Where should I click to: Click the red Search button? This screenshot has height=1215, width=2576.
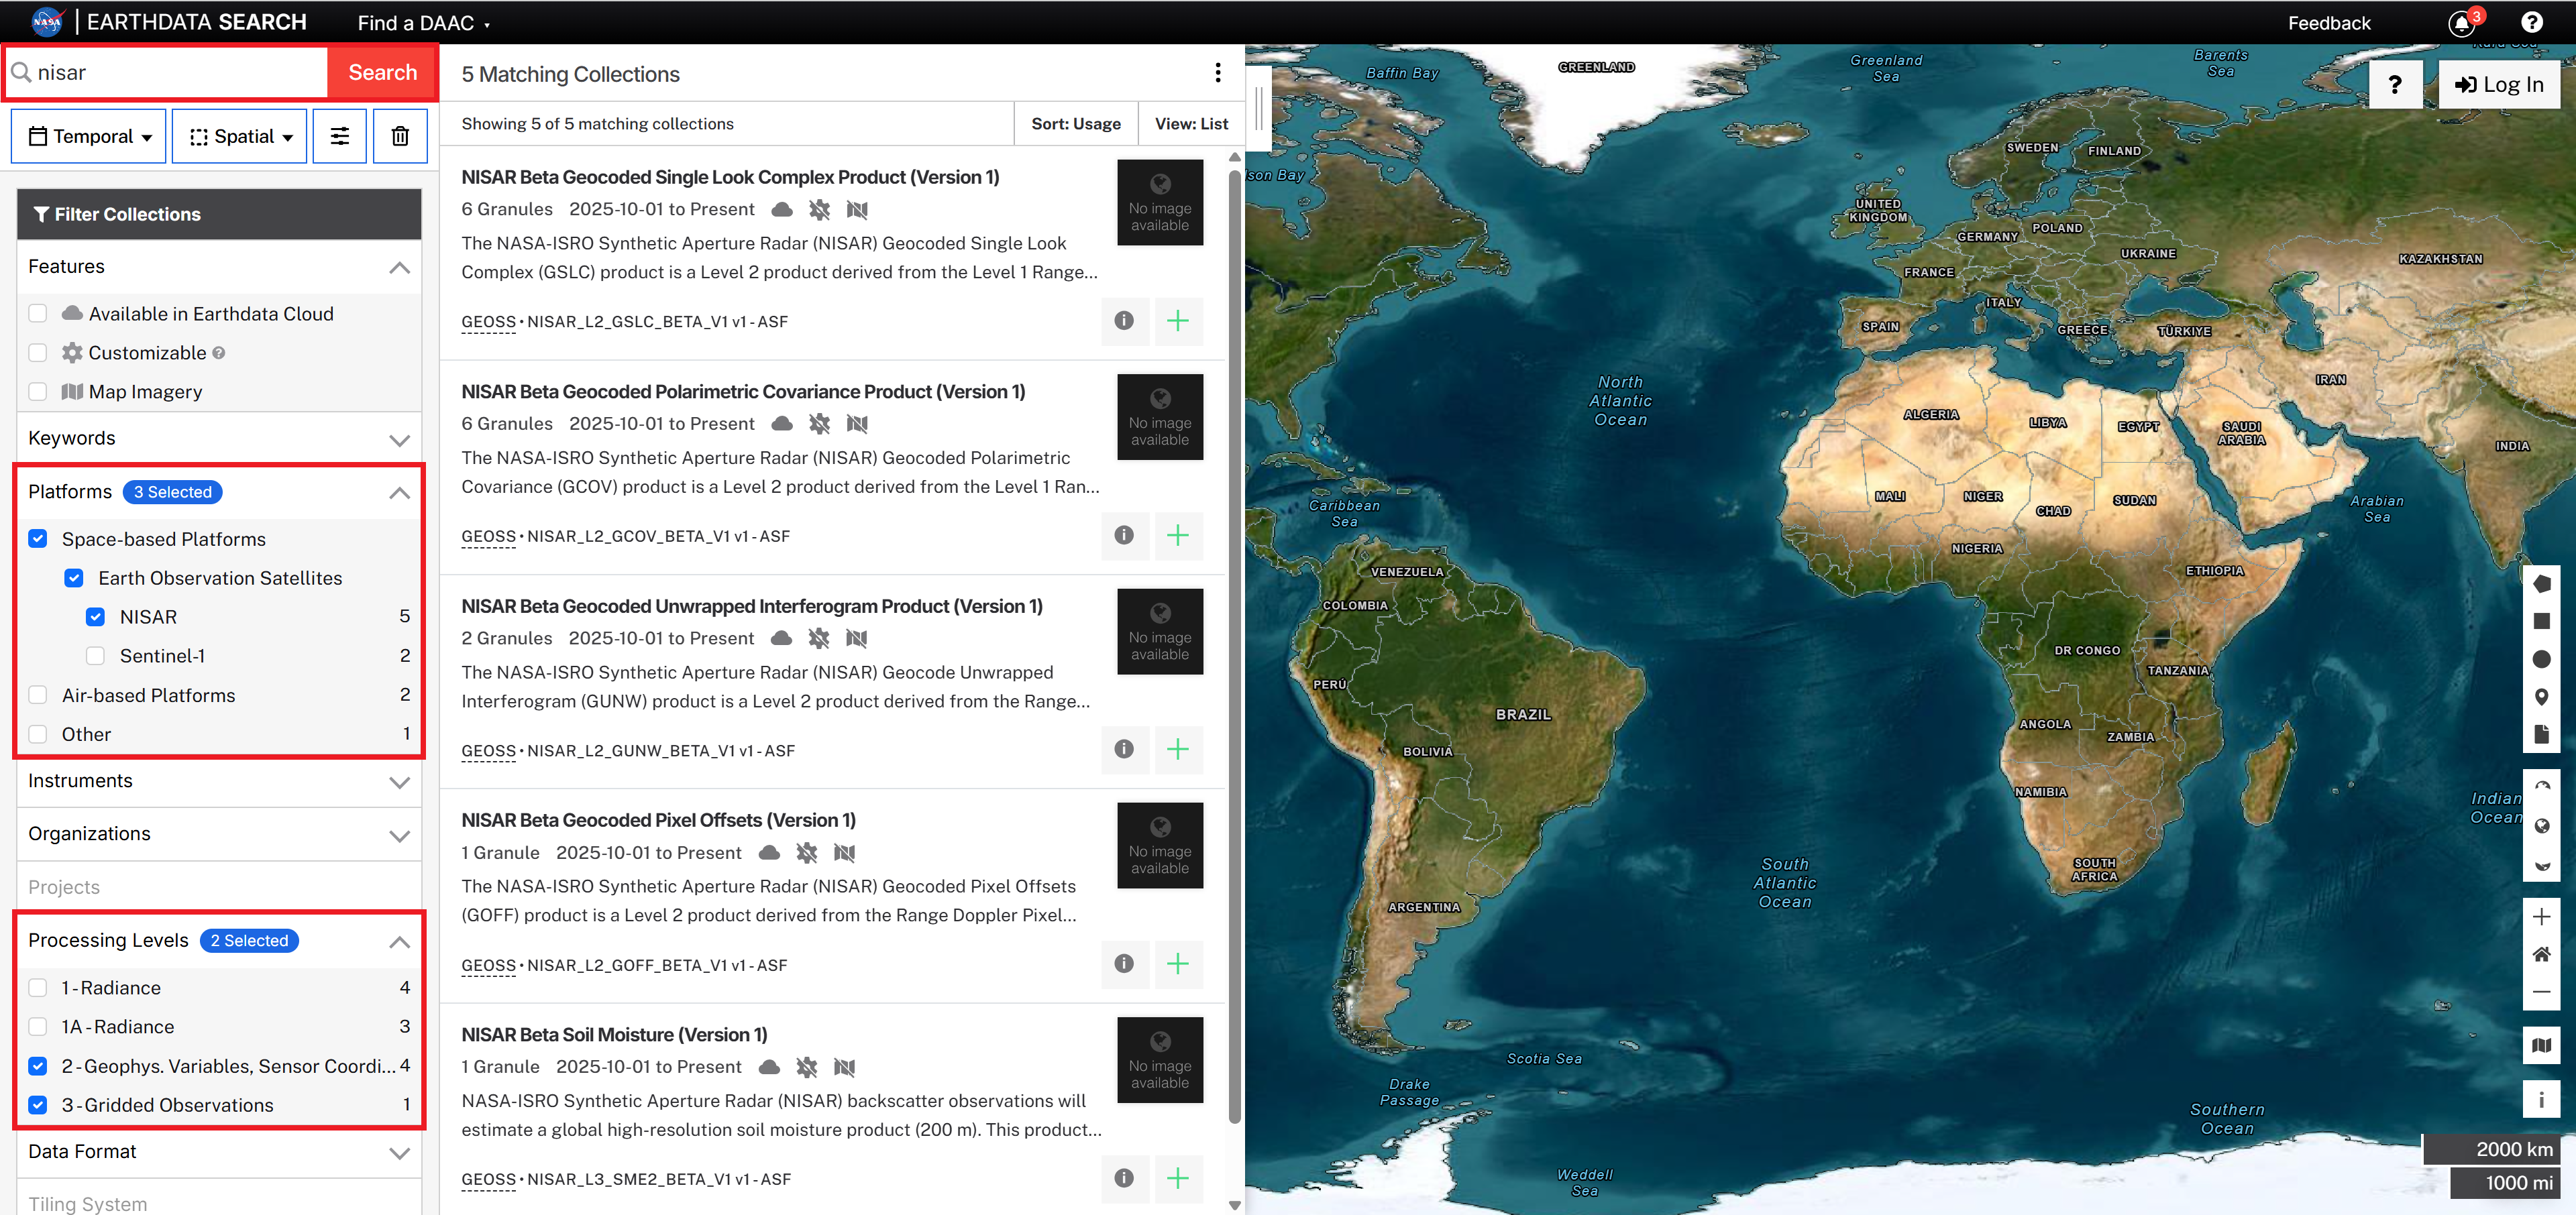(x=381, y=72)
